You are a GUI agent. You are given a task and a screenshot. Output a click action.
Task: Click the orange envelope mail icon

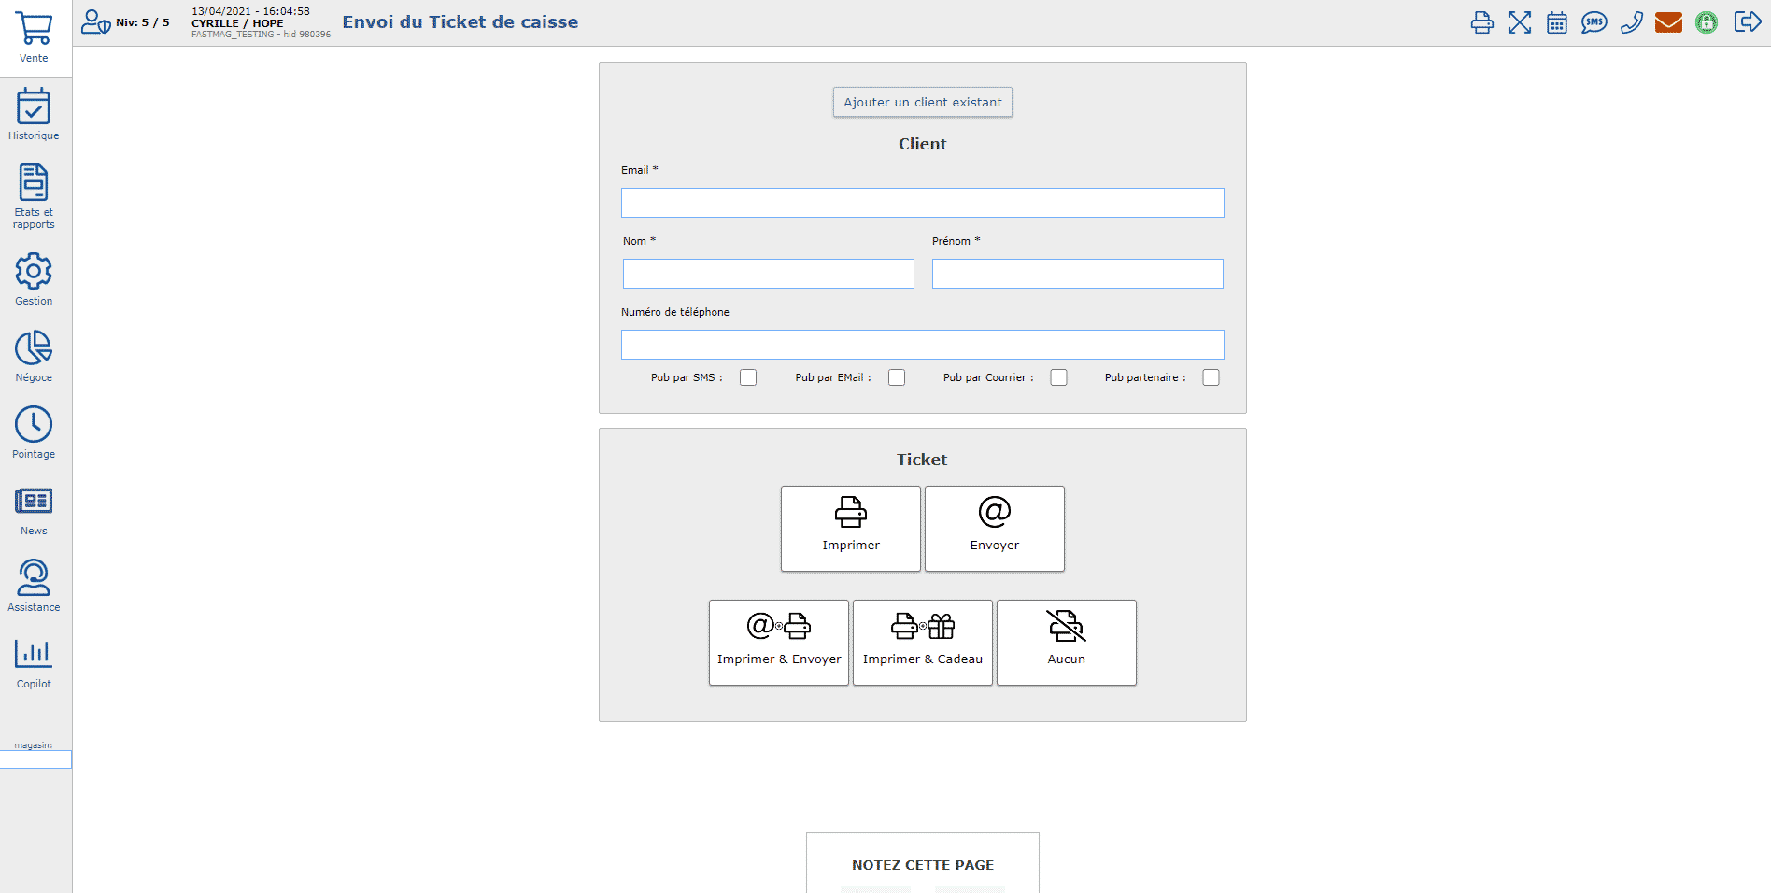1668,22
